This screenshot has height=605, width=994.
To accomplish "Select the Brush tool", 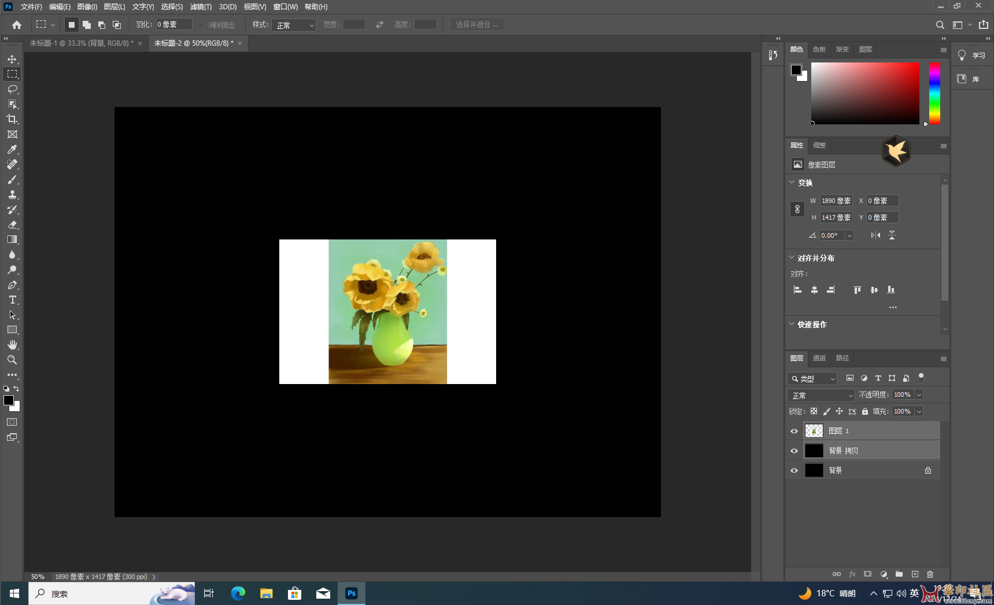I will [x=12, y=179].
